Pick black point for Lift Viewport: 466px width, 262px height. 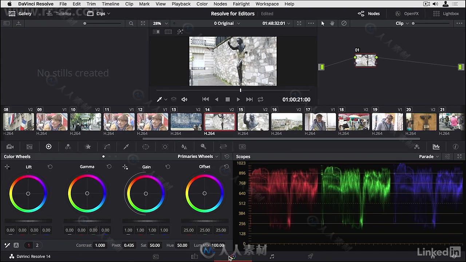[x=7, y=167]
